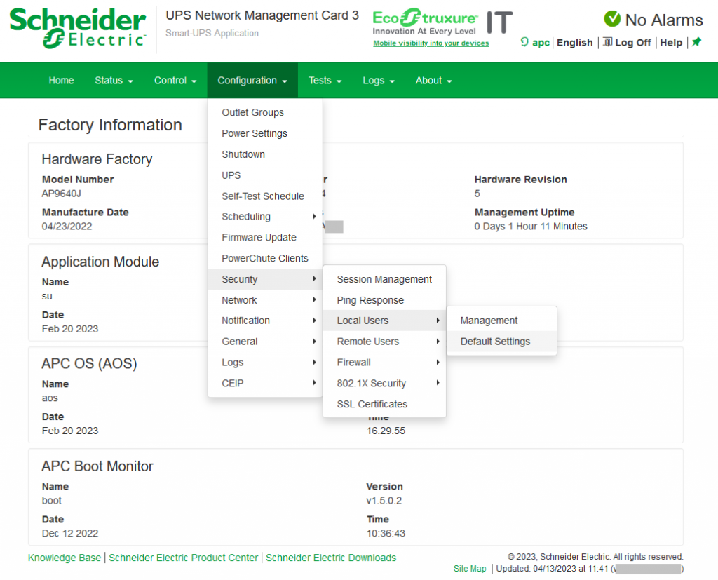The width and height of the screenshot is (718, 580).
Task: Click the Schneider Electric logo
Action: [x=78, y=28]
